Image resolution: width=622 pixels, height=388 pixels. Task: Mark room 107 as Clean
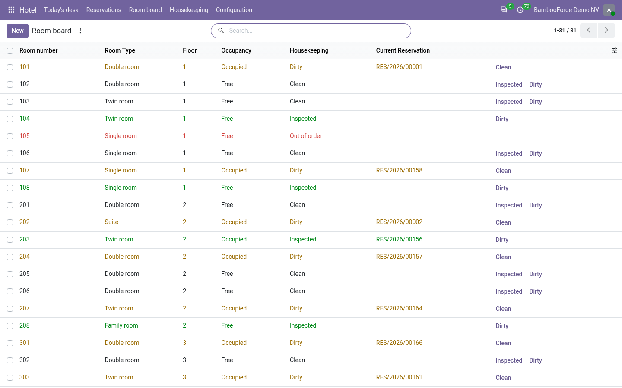point(503,171)
